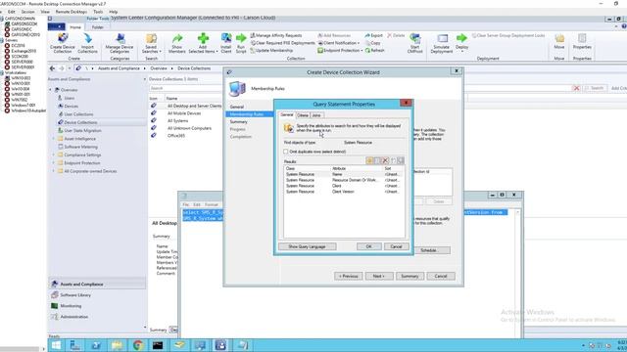Click the Show Members ribbon icon
627x352 pixels.
point(176,43)
